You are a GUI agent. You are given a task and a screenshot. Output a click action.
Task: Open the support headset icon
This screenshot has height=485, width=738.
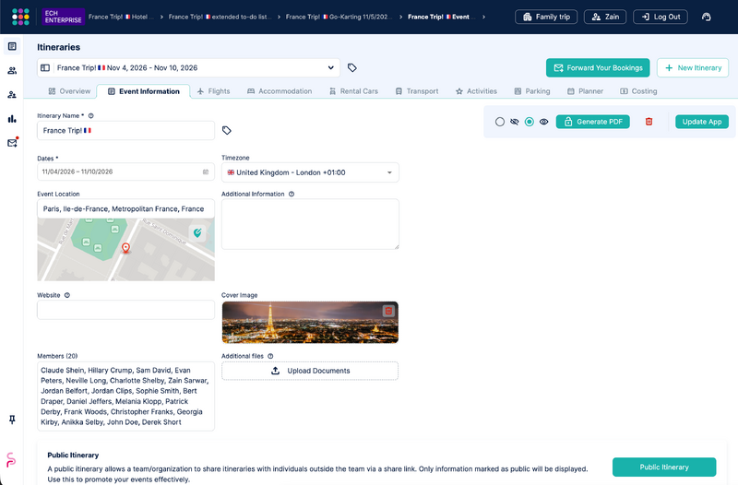(706, 17)
